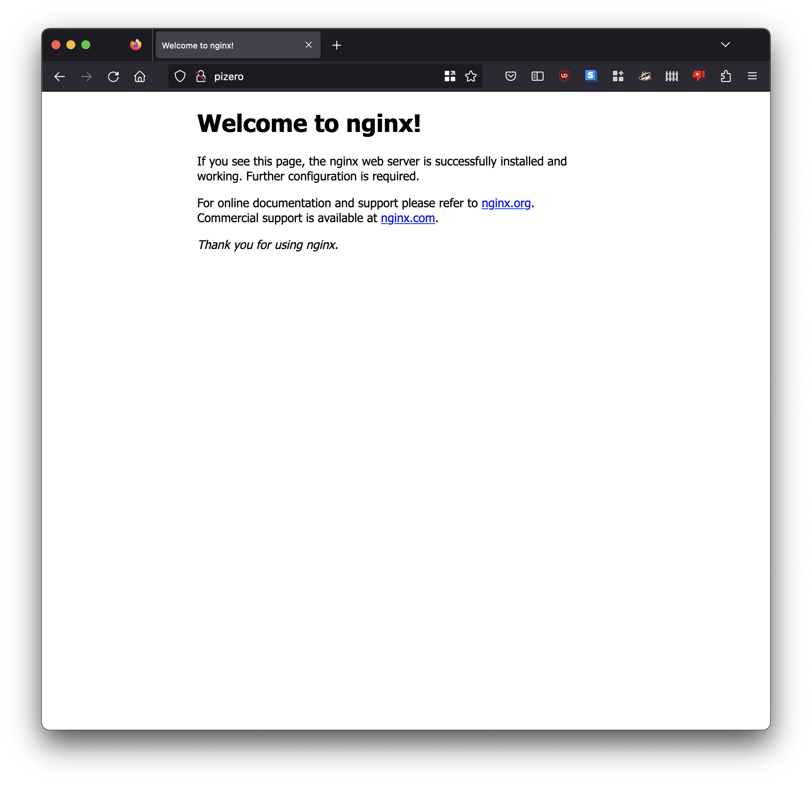Open the red thumbs-down extension
The height and width of the screenshot is (785, 812).
coord(699,76)
